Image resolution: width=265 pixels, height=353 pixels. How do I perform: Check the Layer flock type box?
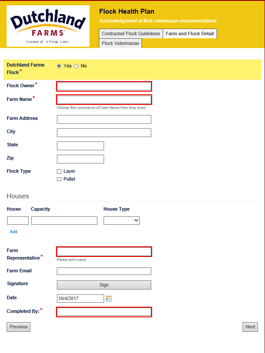[x=59, y=171]
